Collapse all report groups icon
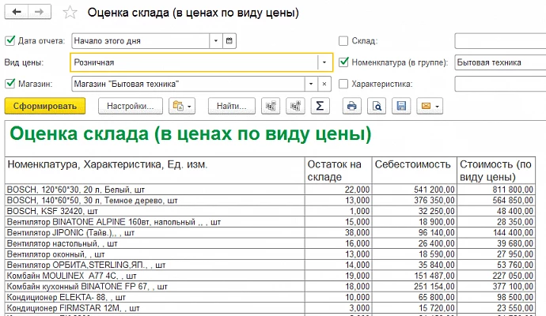Screen dimensions: 546x316 pyautogui.click(x=271, y=106)
